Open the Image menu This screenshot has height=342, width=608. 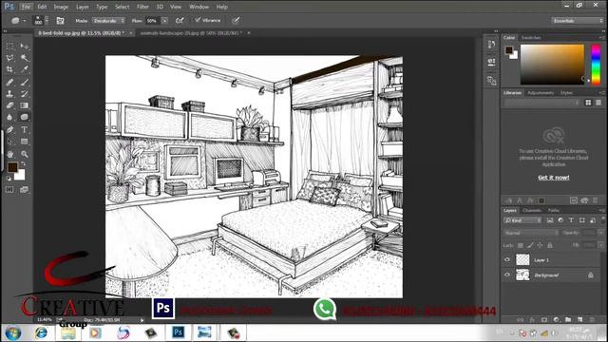pos(61,7)
